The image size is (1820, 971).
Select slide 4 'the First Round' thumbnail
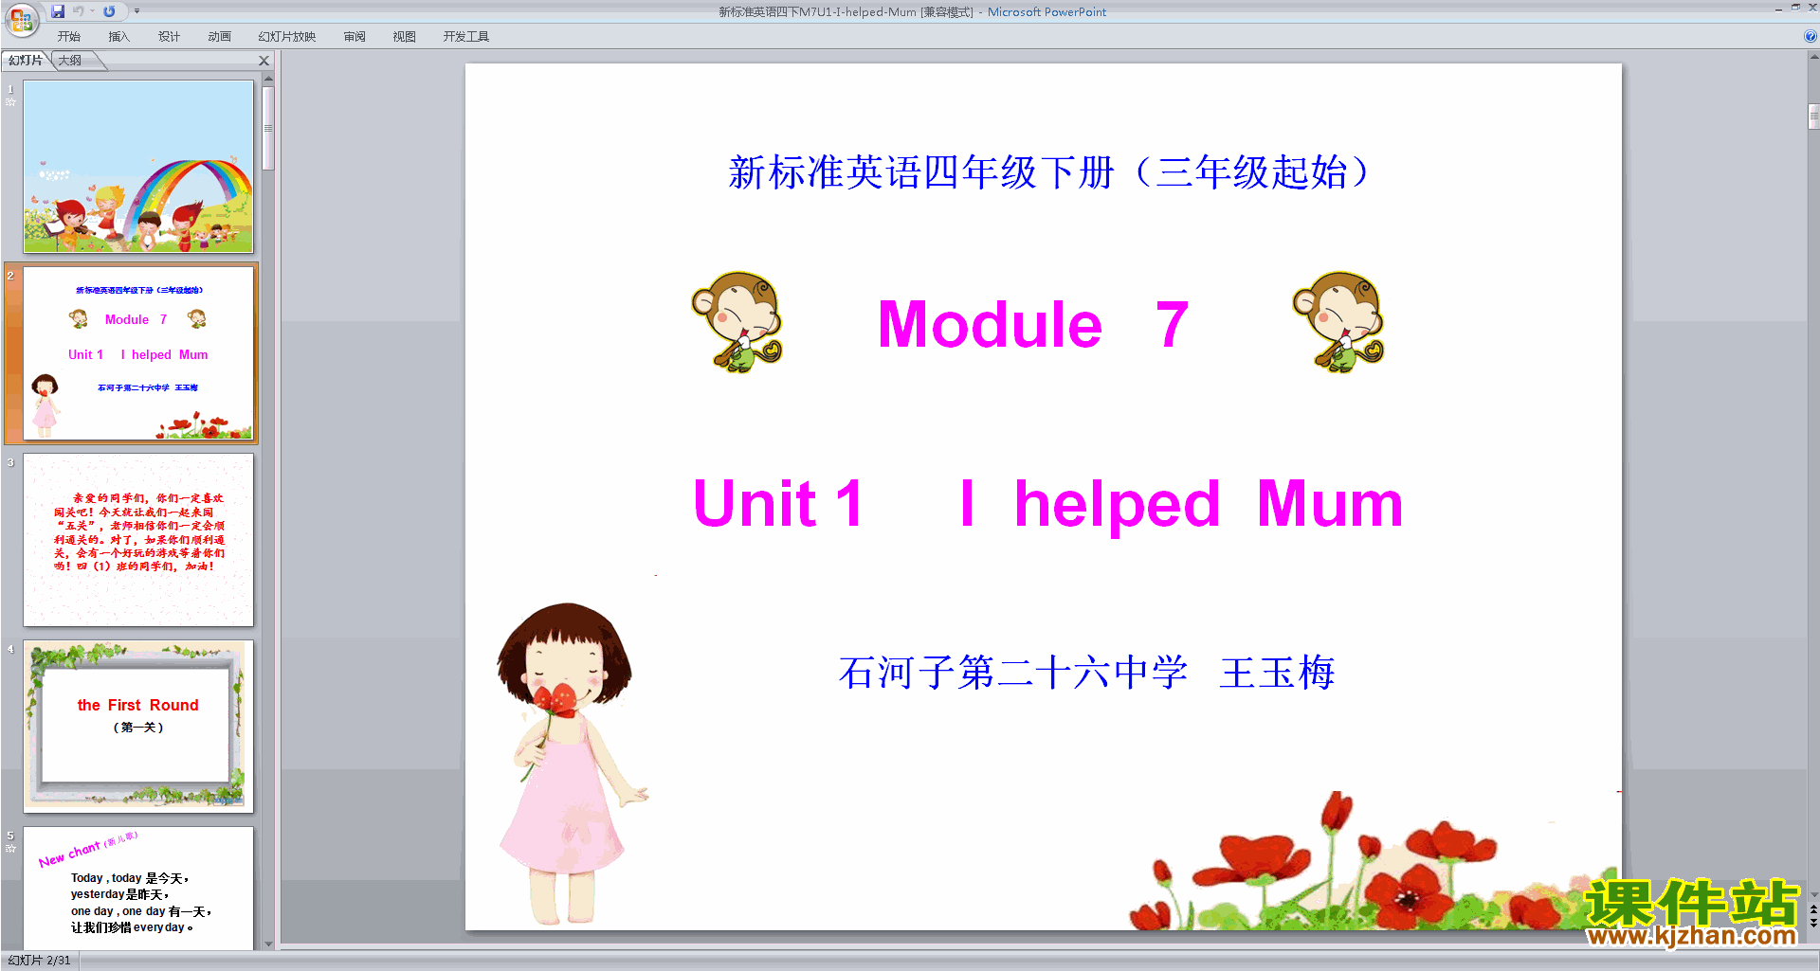pos(138,727)
